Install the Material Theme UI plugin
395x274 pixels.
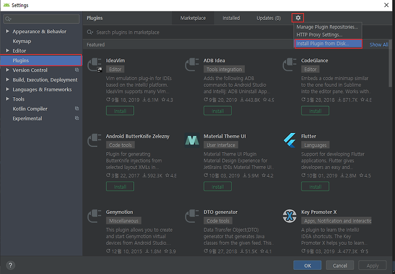217,187
